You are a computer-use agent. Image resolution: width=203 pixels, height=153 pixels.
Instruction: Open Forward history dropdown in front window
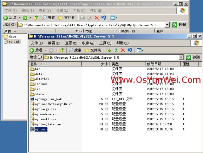57,50
